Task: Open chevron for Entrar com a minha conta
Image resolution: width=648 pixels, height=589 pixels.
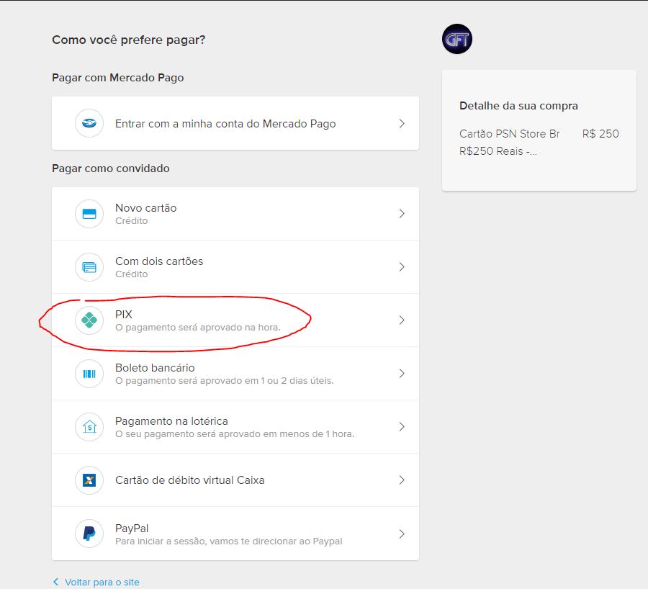Action: point(402,123)
